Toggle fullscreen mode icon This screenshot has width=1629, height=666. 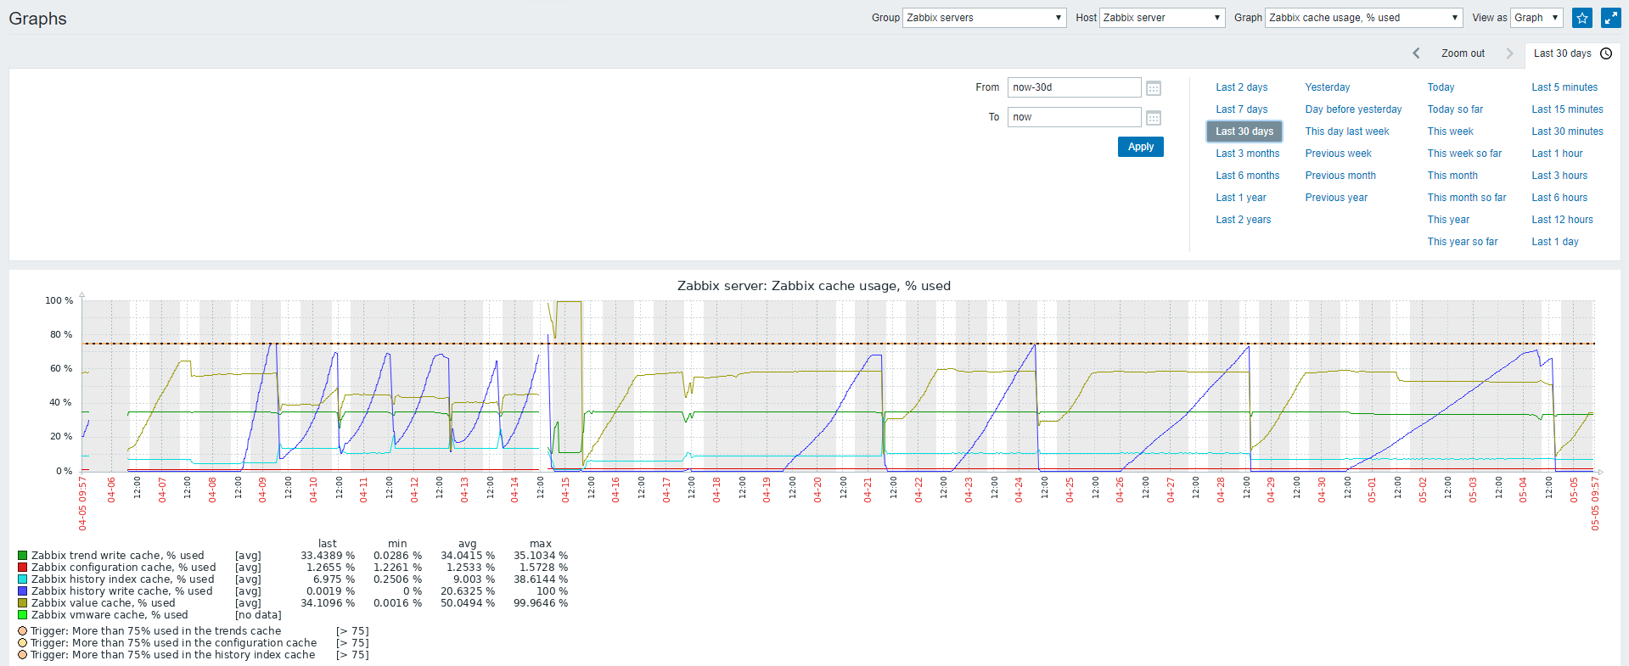pyautogui.click(x=1610, y=18)
